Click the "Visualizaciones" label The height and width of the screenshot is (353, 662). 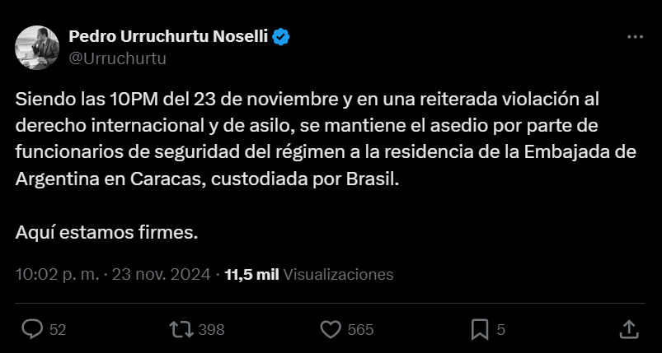[338, 274]
